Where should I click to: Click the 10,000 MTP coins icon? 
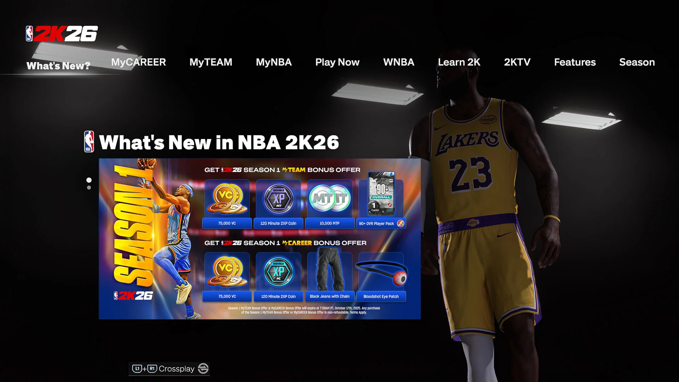(x=330, y=199)
